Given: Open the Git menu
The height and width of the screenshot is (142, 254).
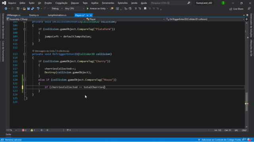Looking at the screenshot, I should tap(40, 3).
